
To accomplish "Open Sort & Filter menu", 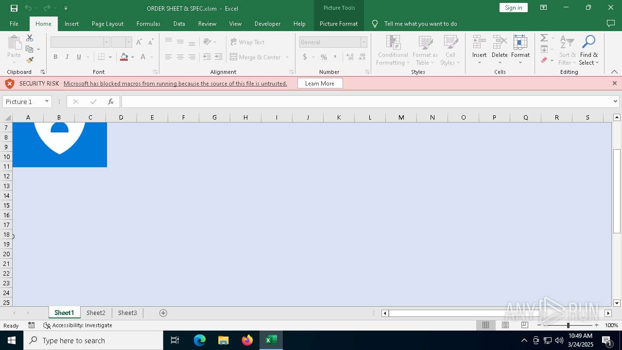I will pos(567,50).
